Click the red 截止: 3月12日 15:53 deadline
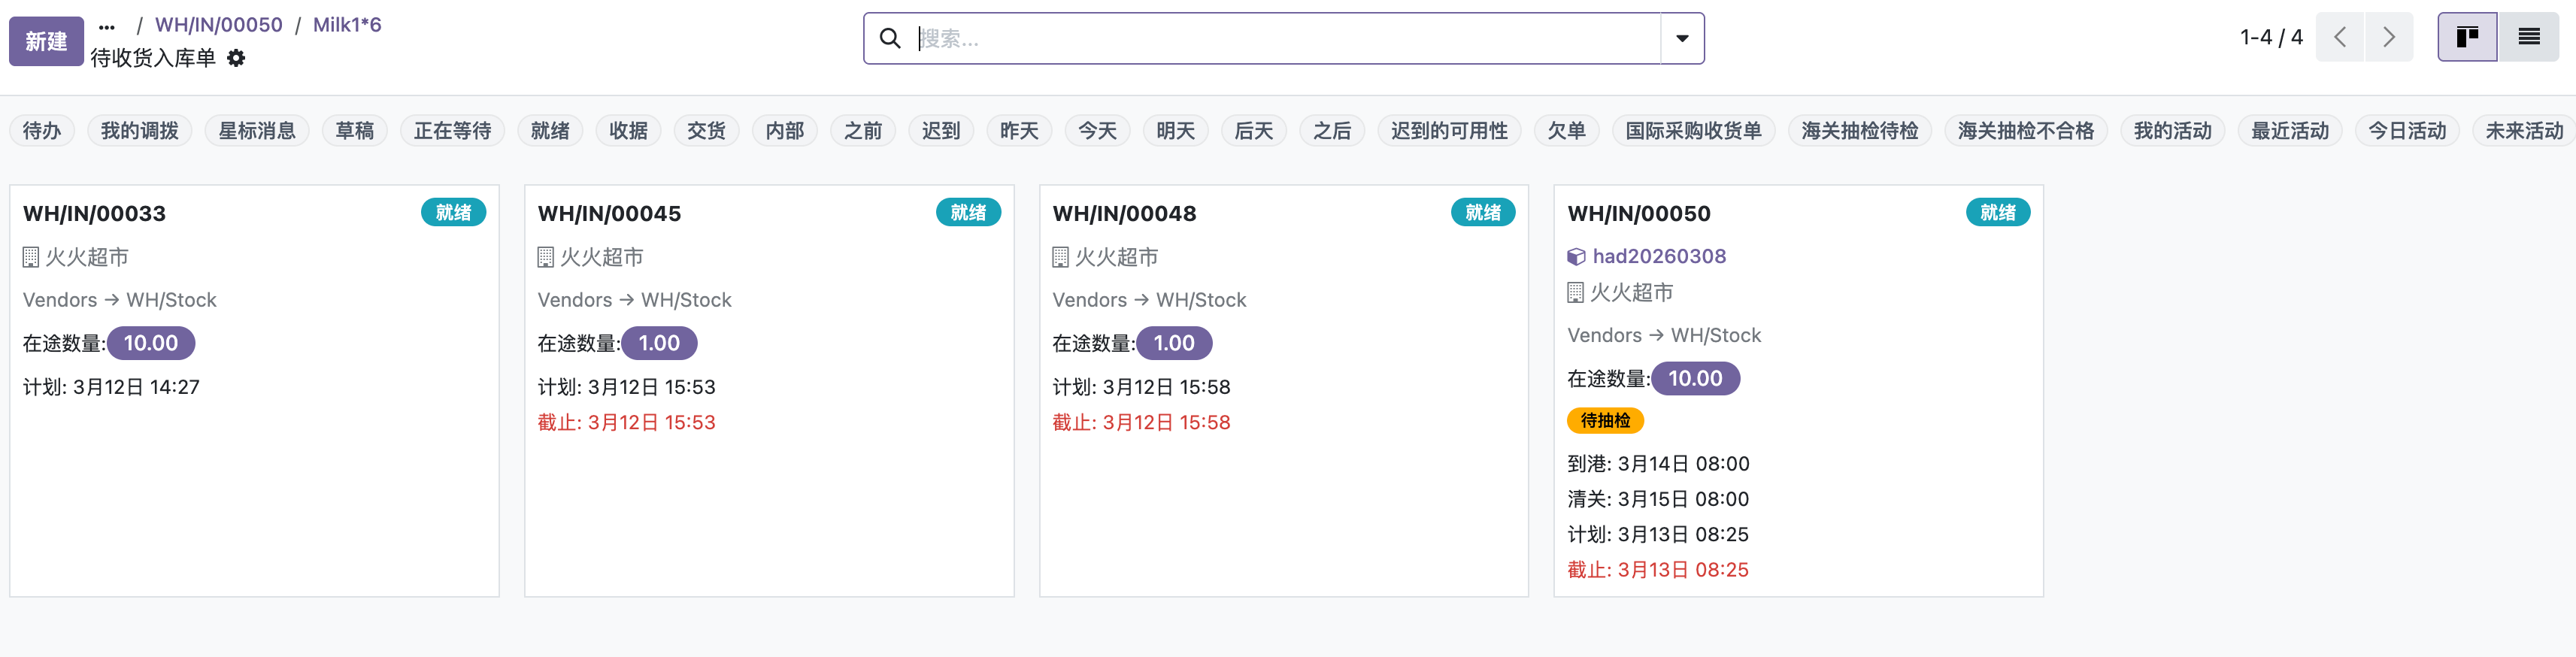2576x657 pixels. point(627,423)
